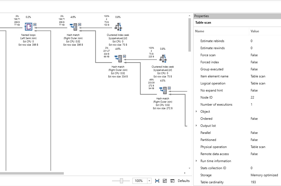Click the Table scan heading in Properties
The width and height of the screenshot is (281, 186).
tap(203, 23)
